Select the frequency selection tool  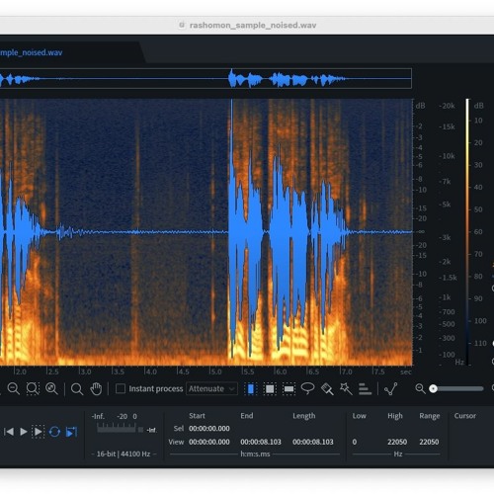coord(288,389)
